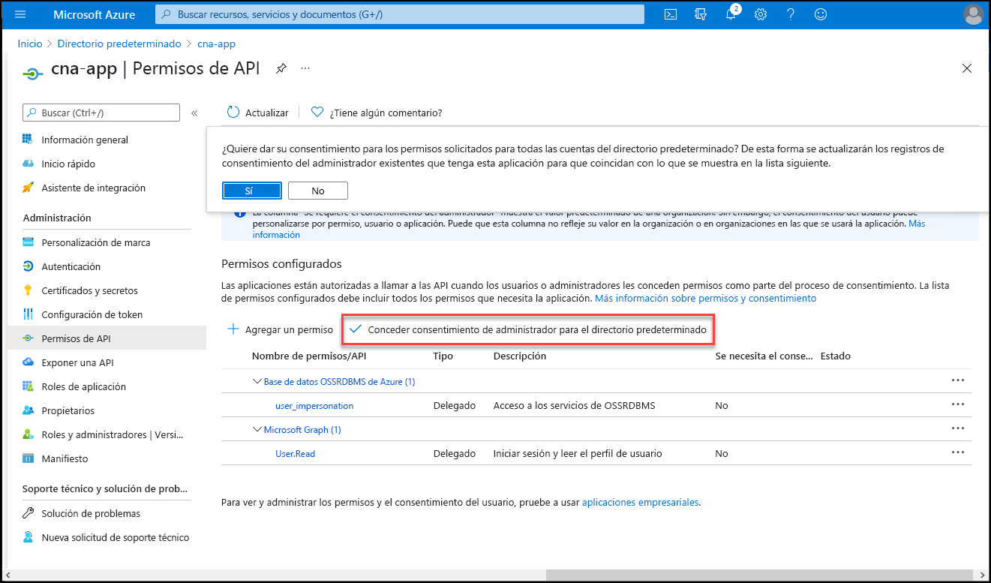Focus the top Azure search bar

[400, 14]
